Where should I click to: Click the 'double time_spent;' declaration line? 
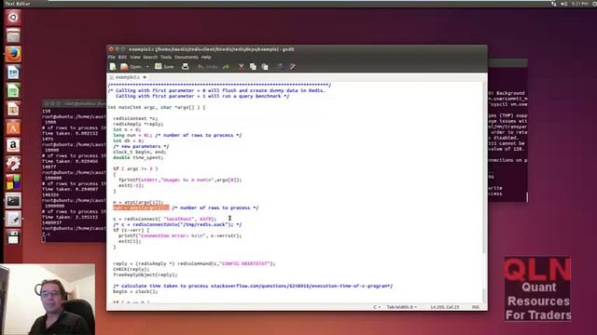138,157
